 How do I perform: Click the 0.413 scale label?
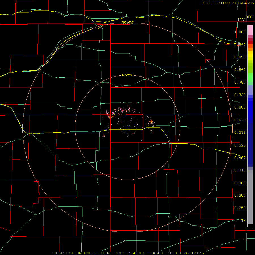click(240, 170)
